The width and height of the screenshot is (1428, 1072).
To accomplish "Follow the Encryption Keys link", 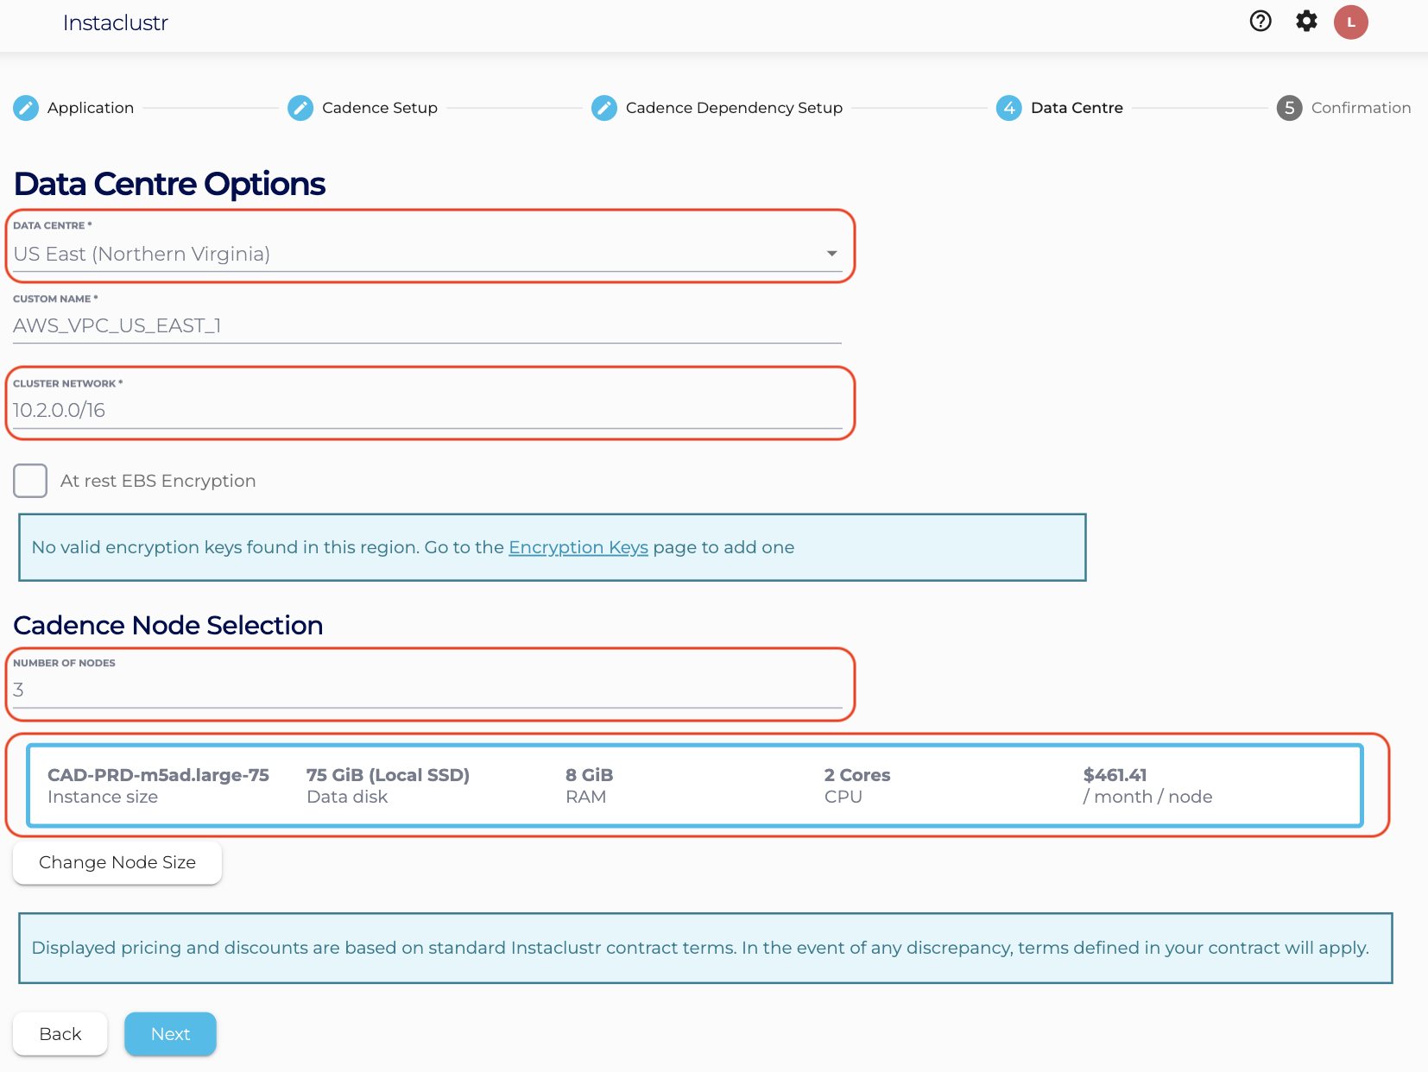I will (x=578, y=547).
